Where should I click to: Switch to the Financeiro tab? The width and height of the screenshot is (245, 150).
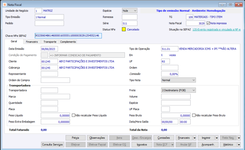(32, 42)
